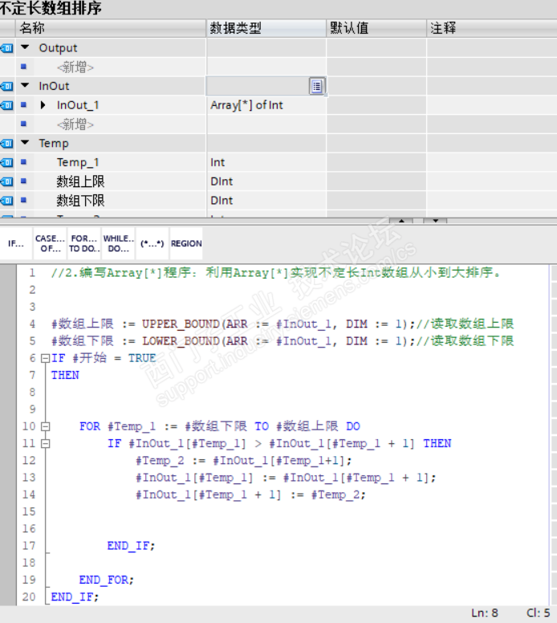Viewport: 557px width, 623px height.
Task: Collapse interface pane with up arrow
Action: point(401,221)
